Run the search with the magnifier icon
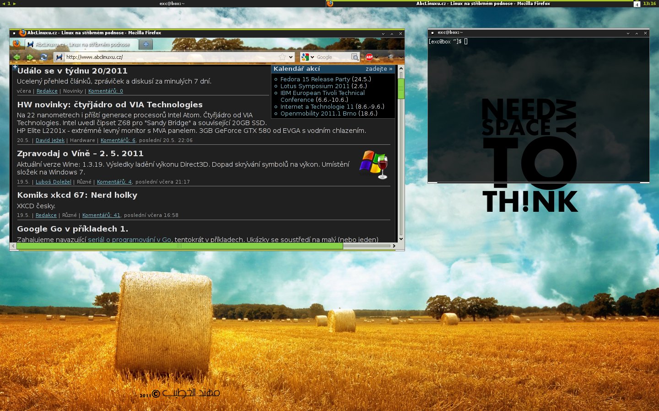 [x=355, y=57]
